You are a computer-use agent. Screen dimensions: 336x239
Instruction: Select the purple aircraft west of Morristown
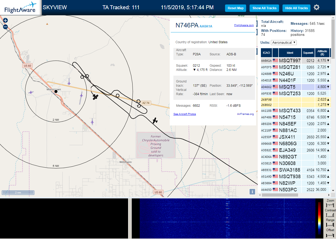tap(31, 92)
